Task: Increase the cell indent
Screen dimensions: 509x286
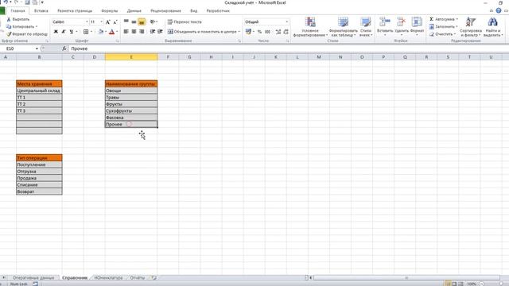Action: click(x=160, y=32)
